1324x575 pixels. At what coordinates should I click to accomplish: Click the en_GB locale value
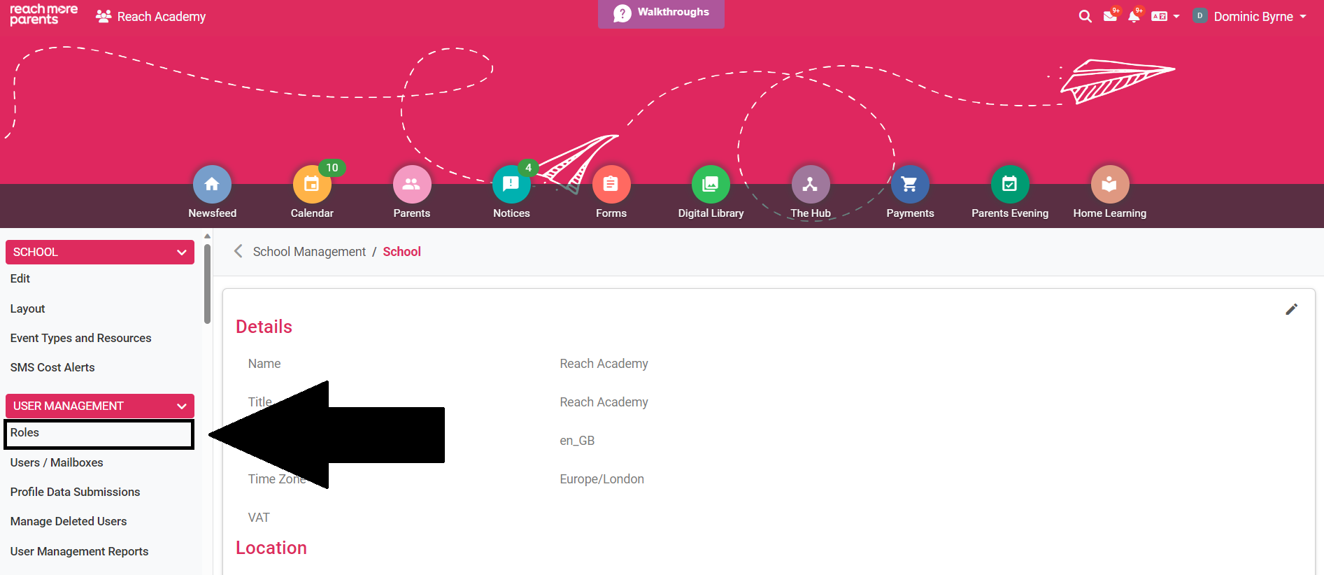(x=577, y=441)
